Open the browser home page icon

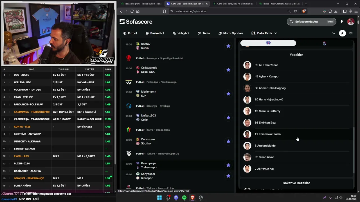point(138,11)
